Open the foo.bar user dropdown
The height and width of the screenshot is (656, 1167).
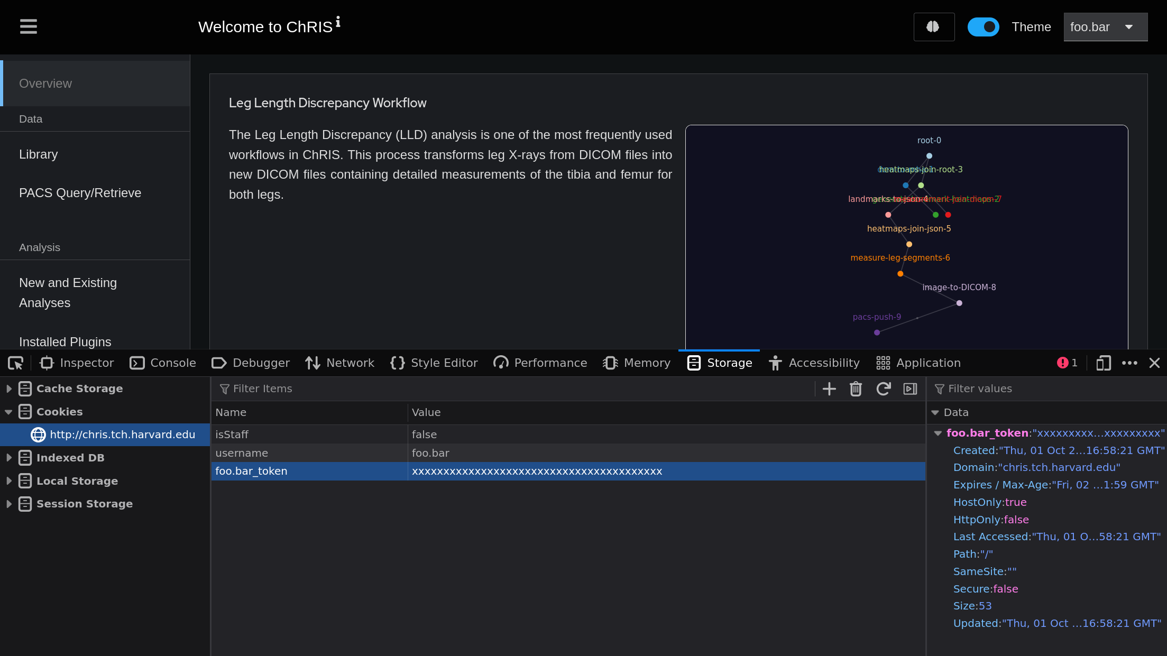(x=1105, y=27)
